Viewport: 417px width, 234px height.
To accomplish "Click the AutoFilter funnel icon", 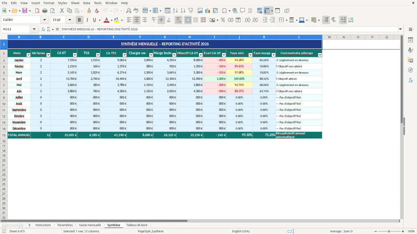I will (191, 11).
